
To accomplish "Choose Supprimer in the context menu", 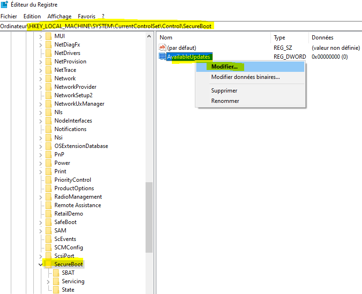I will tap(250, 91).
